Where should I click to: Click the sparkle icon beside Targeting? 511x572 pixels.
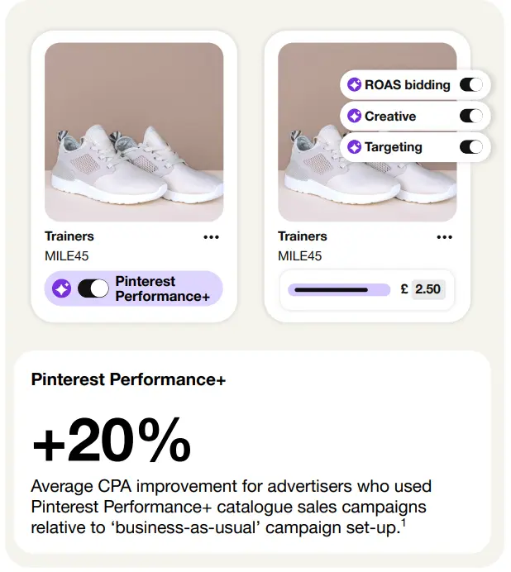point(355,147)
